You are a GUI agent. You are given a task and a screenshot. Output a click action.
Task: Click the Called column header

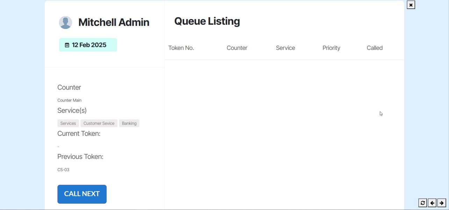pyautogui.click(x=375, y=48)
